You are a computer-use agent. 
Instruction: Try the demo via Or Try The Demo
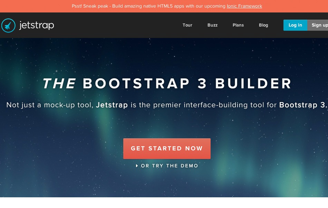[x=167, y=166]
